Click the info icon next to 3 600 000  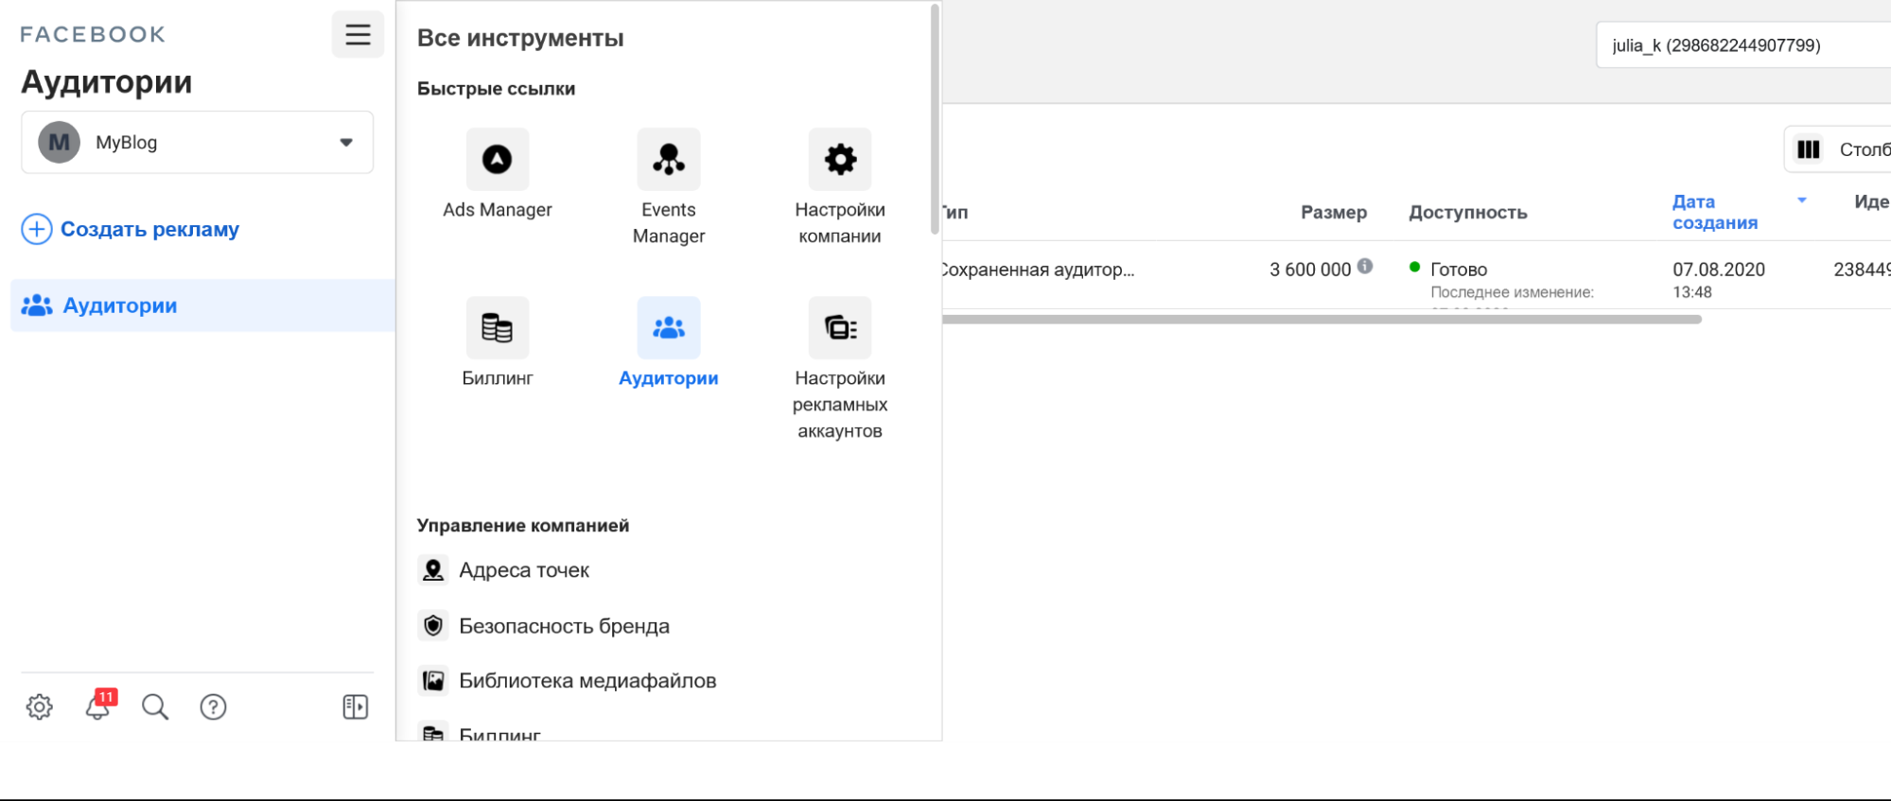(x=1365, y=267)
